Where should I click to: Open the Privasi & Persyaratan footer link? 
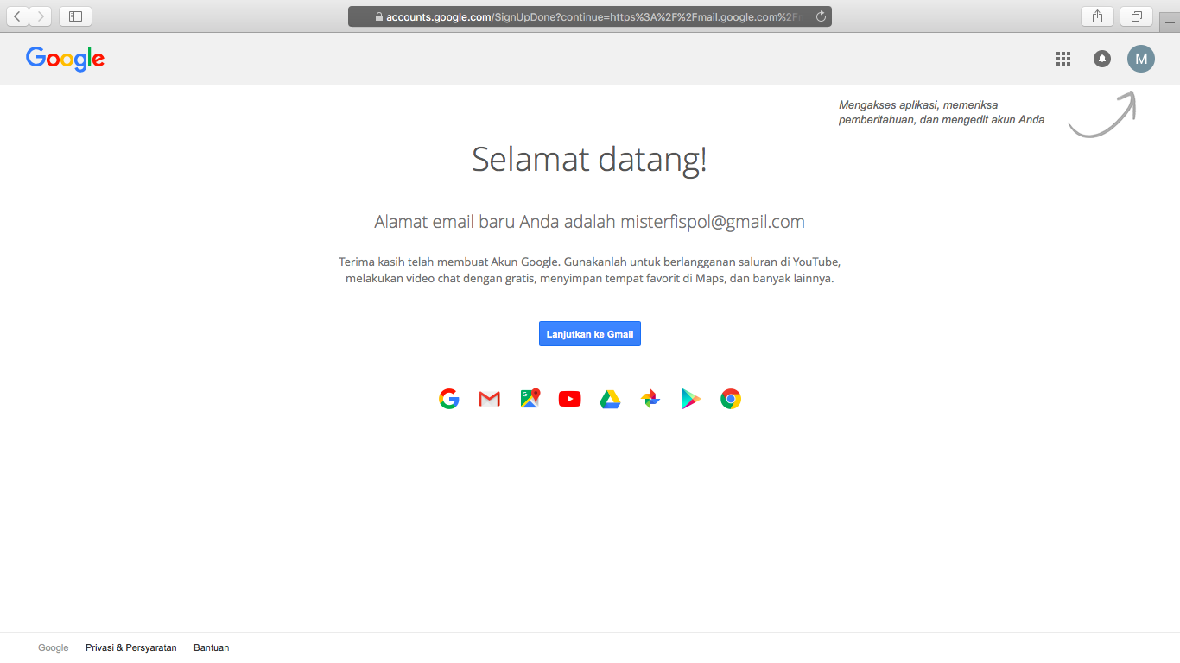(131, 647)
